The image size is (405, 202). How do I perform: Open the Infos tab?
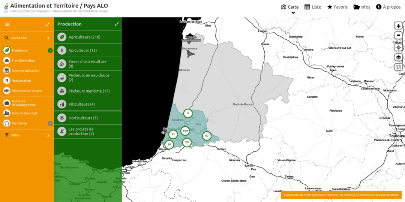pos(362,7)
